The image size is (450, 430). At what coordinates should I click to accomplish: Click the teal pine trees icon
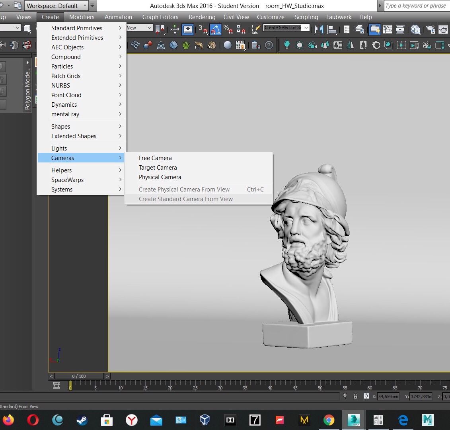325,45
